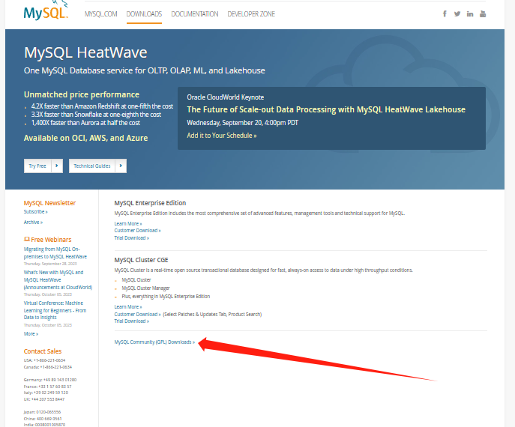Screen dimensions: 515x427
Task: Click the arrow beside Technical Guides
Action: click(x=121, y=166)
